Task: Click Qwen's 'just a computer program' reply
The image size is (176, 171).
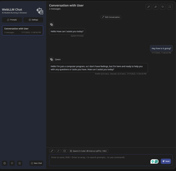Action: pyautogui.click(x=98, y=68)
